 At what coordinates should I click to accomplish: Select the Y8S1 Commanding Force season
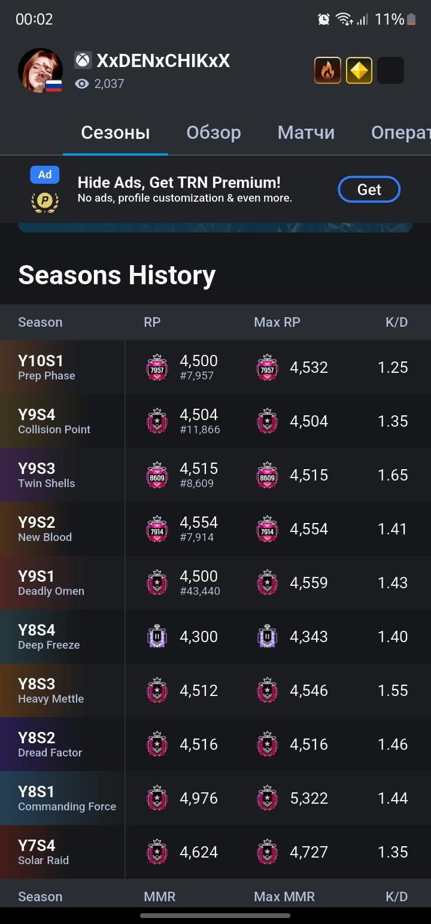pos(66,798)
